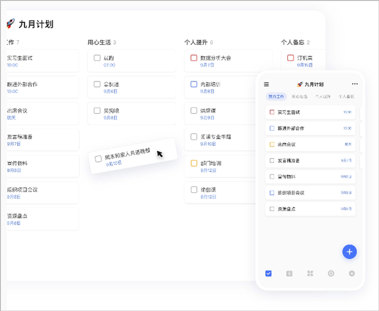Tap the blue plus add-task button

(x=349, y=252)
